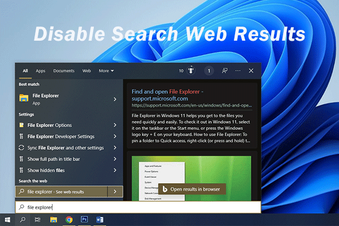This screenshot has height=226, width=339.
Task: Click the taskbar Search icon
Action: click(23, 220)
